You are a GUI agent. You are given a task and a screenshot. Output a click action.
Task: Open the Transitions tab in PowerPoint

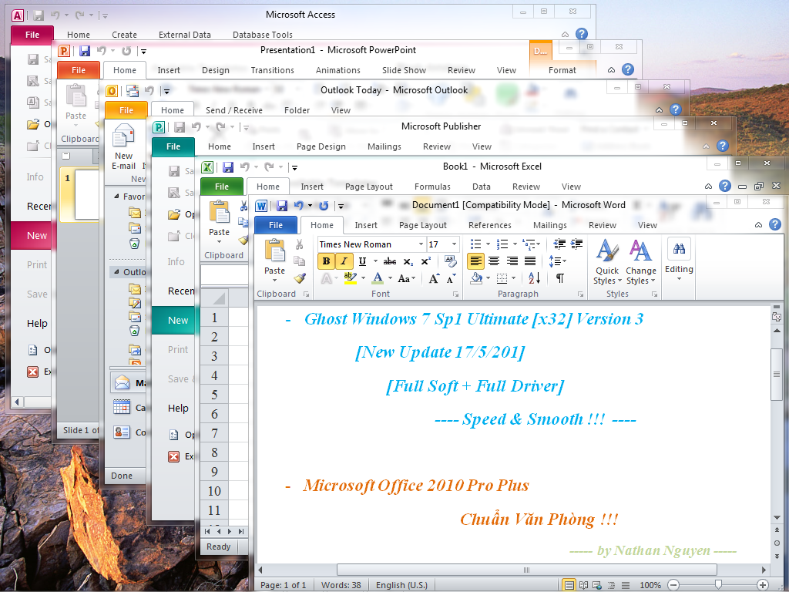272,70
